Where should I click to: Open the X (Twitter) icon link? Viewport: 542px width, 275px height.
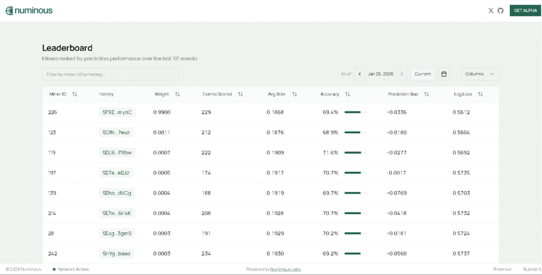click(491, 11)
